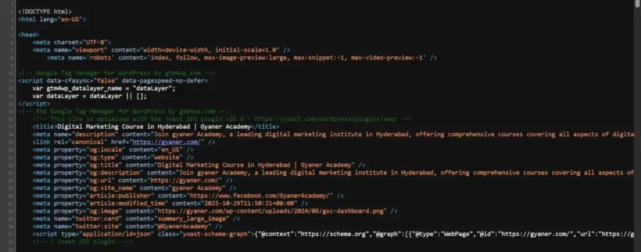Click the DOCTYPE html declaration line

[x=44, y=11]
